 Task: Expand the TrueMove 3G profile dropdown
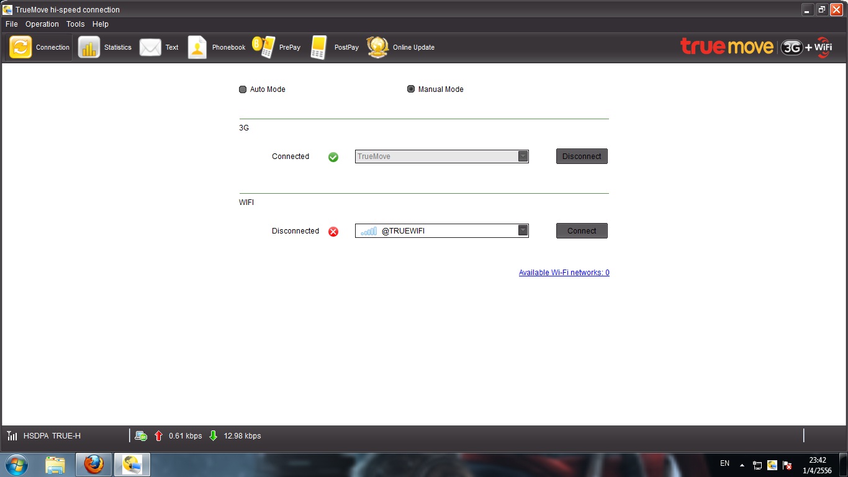coord(523,157)
